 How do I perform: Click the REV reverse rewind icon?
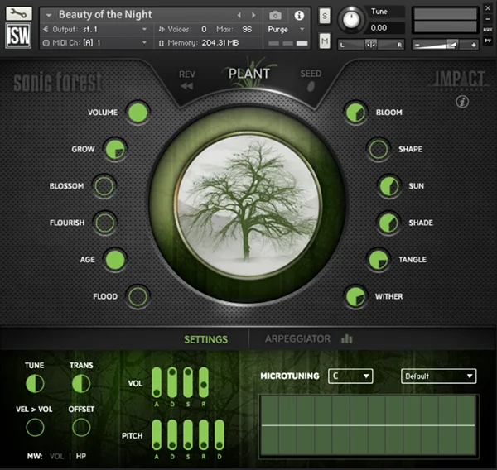(187, 86)
